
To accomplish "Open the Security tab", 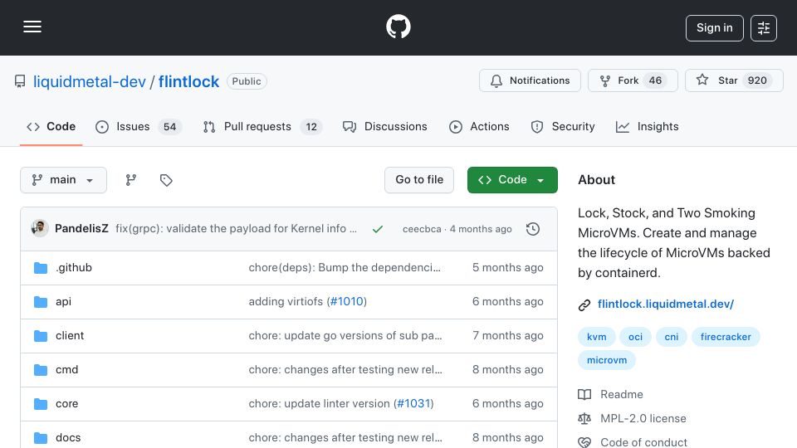I will [x=563, y=126].
